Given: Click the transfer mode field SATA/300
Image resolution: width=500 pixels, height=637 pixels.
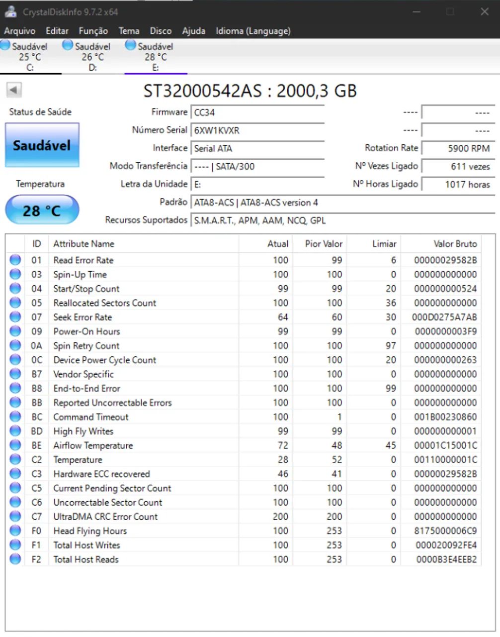Looking at the screenshot, I should (x=257, y=166).
